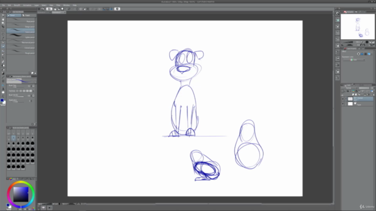Open the File menu
This screenshot has width=376, height=211.
pyautogui.click(x=4, y=5)
